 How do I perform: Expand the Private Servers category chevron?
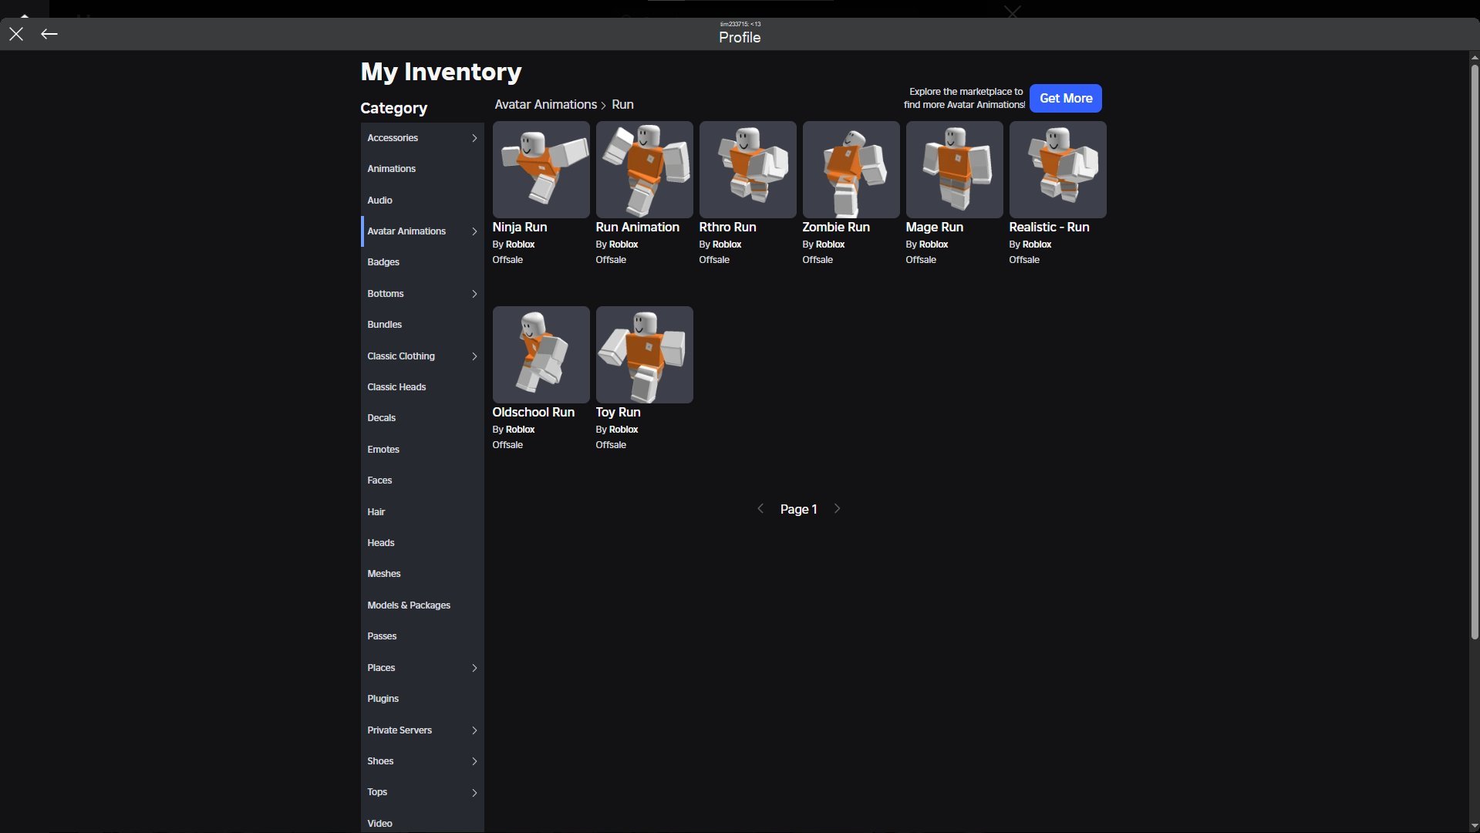click(x=474, y=730)
